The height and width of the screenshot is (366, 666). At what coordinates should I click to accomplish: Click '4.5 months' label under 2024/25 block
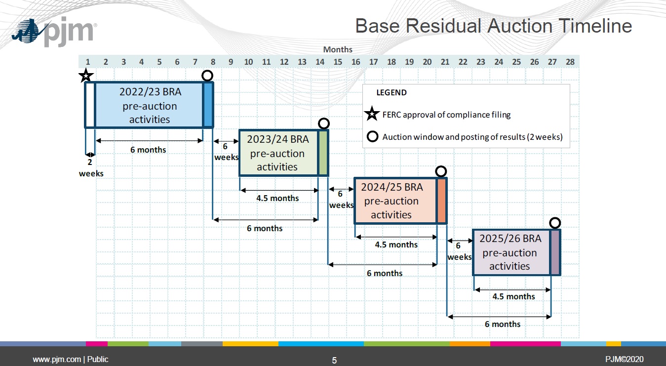[396, 244]
